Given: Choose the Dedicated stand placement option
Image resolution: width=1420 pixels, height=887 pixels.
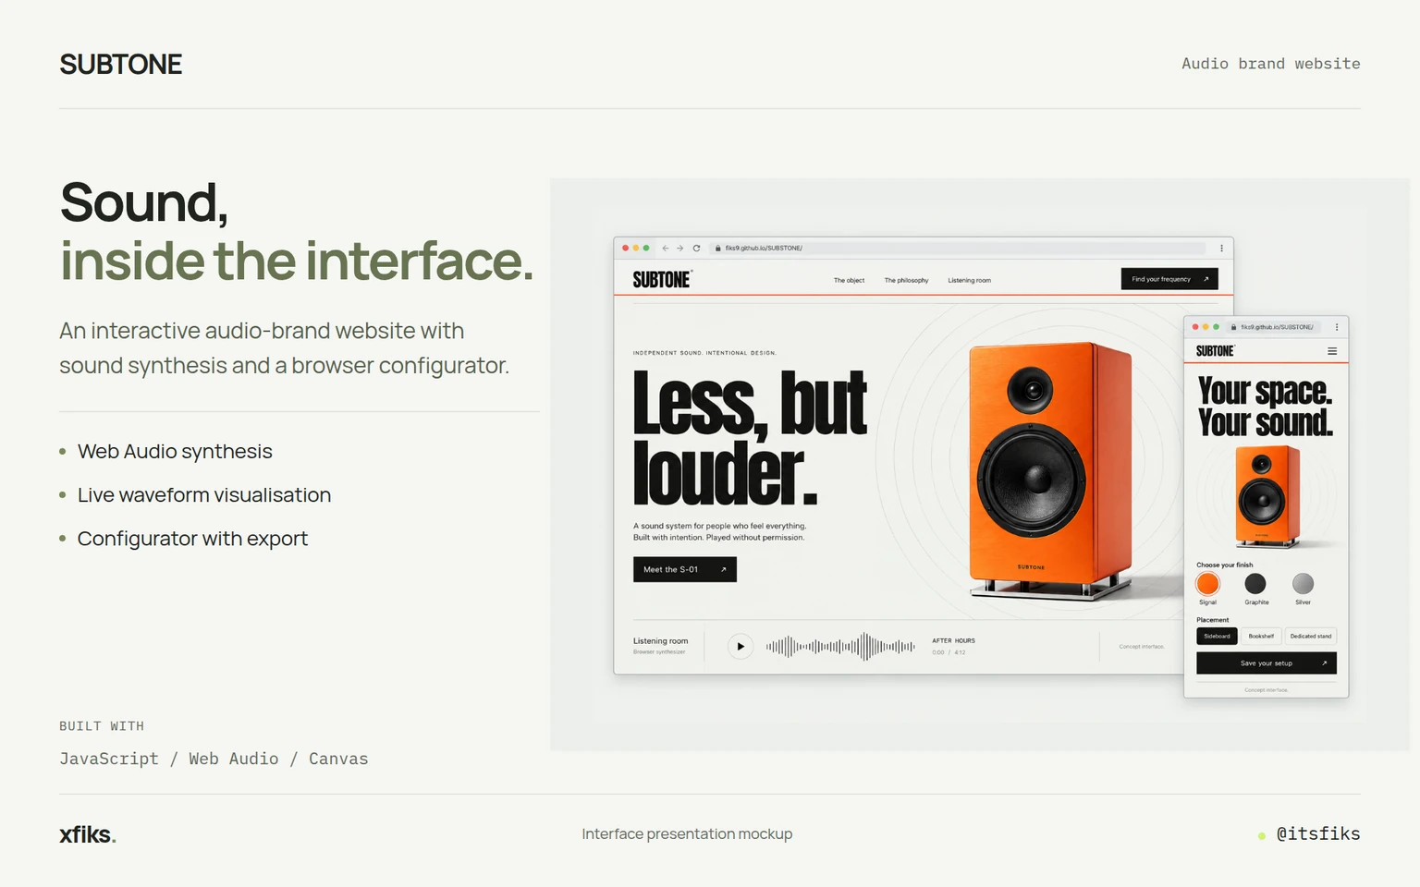Looking at the screenshot, I should tap(1311, 636).
